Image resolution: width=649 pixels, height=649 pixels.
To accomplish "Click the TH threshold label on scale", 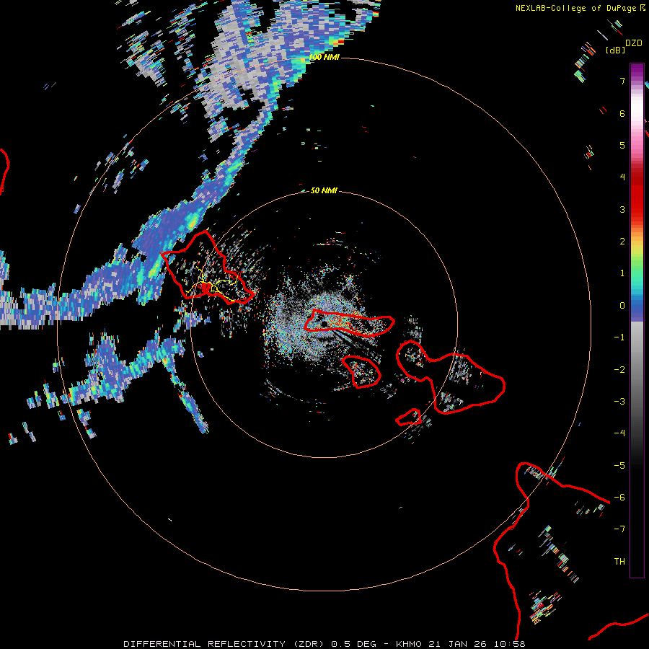I will [619, 562].
